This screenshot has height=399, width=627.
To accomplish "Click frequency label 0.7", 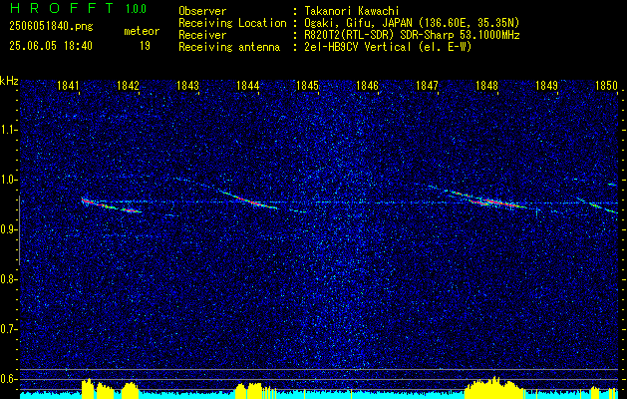I will click(x=8, y=329).
